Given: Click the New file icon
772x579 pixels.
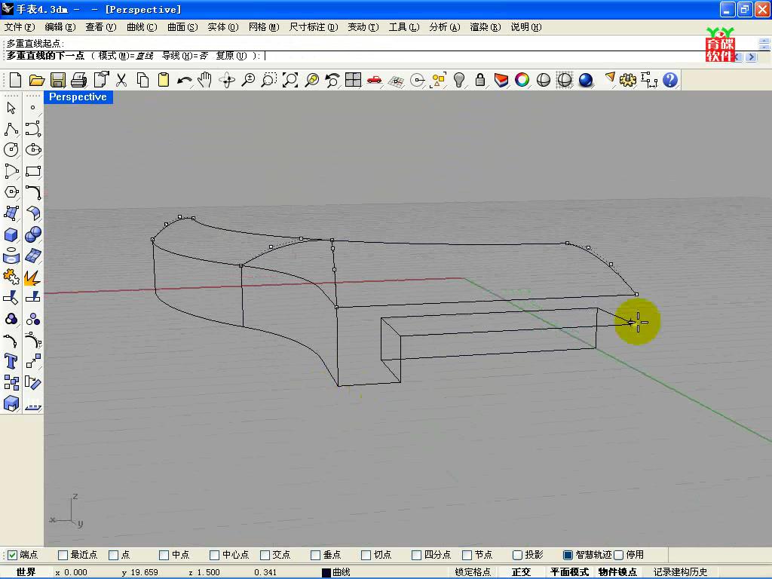Looking at the screenshot, I should [15, 80].
